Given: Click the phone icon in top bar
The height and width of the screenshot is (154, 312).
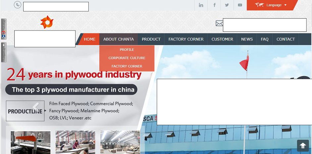Looking at the screenshot, I should pyautogui.click(x=18, y=5).
